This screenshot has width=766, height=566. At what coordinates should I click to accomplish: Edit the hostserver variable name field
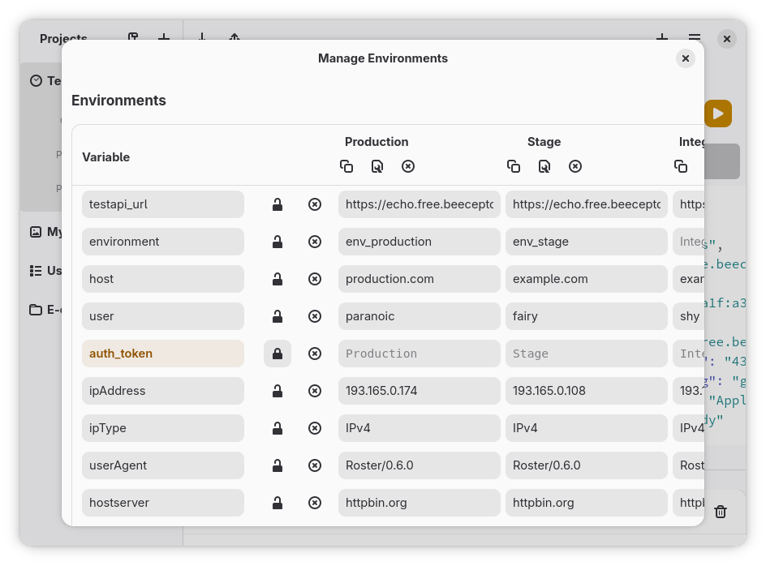pos(163,503)
